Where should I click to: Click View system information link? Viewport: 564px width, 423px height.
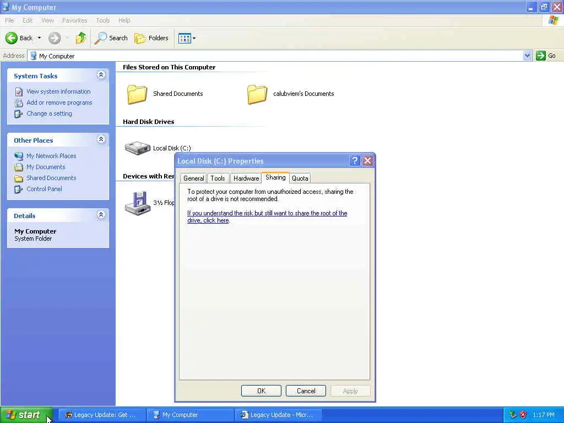58,91
